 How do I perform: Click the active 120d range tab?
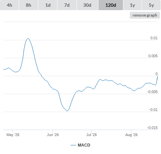click(111, 5)
